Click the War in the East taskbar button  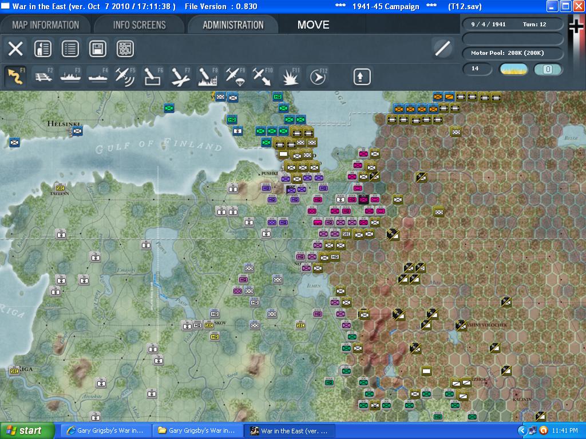289,431
